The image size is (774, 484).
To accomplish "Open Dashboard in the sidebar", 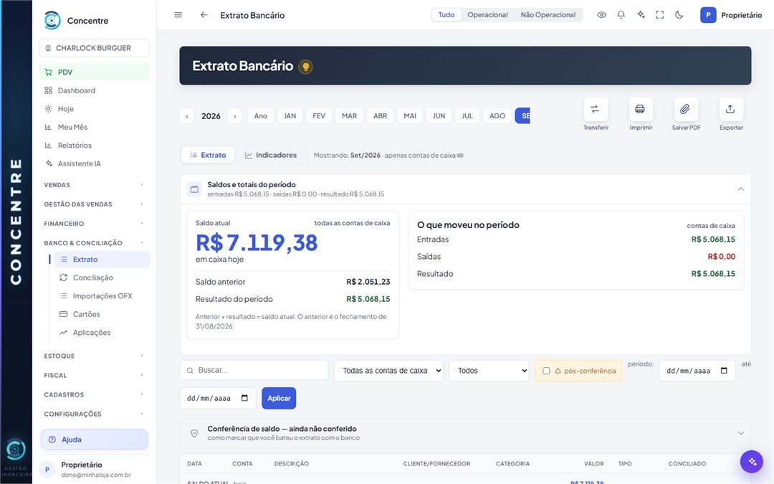I will 95,90.
